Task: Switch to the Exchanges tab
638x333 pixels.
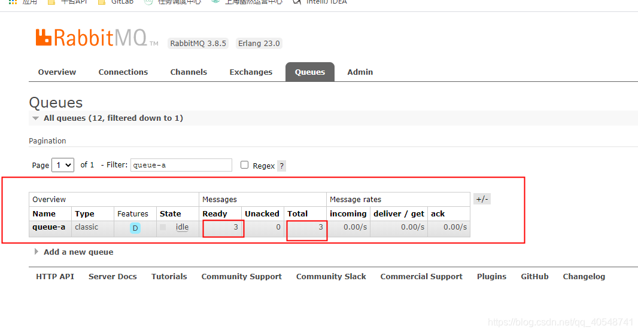Action: (251, 72)
